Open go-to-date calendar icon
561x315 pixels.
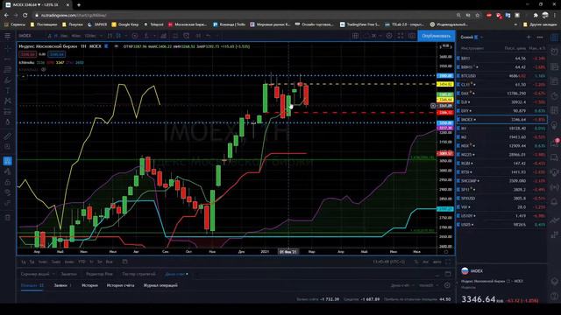click(124, 262)
